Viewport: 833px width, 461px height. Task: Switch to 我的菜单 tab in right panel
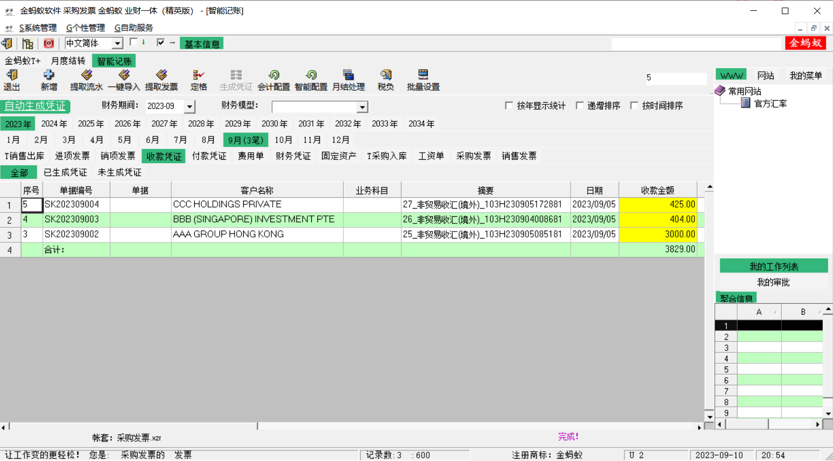point(806,76)
